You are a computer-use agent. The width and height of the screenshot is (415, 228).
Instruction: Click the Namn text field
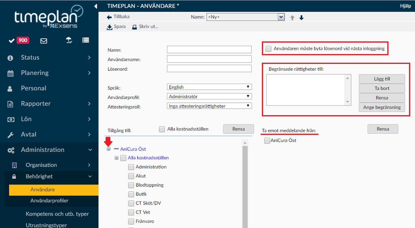tap(209, 50)
